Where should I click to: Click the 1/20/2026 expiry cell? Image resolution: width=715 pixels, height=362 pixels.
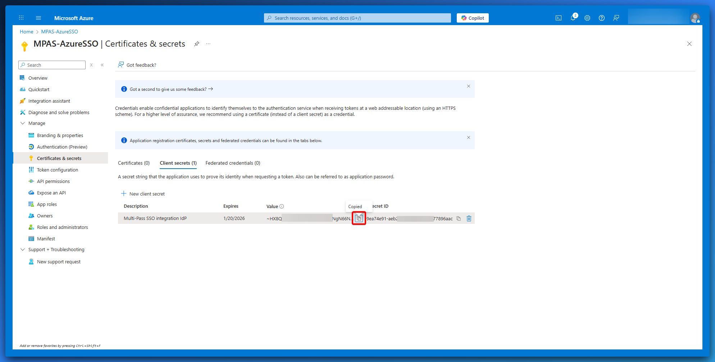234,218
